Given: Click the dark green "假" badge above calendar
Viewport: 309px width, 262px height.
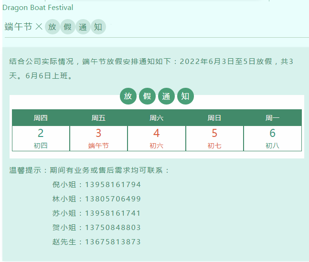Looking at the screenshot, I should (x=147, y=96).
